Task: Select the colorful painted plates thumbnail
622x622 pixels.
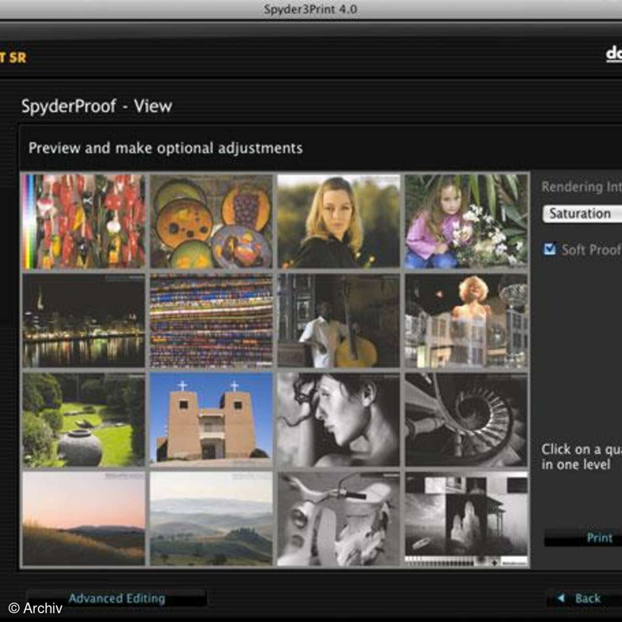Action: pyautogui.click(x=211, y=221)
